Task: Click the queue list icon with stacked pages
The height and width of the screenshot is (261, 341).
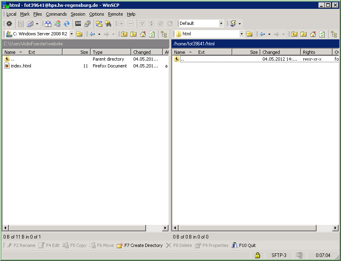Action: point(30,24)
